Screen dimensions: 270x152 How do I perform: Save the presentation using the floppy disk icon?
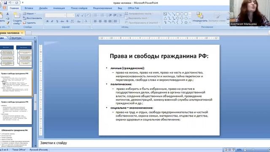5,3
